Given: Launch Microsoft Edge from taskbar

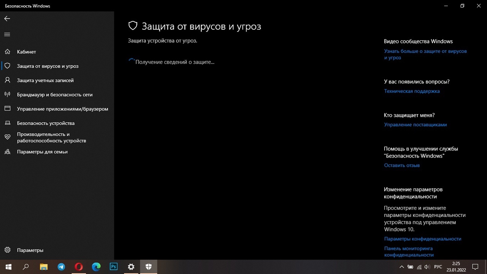Looking at the screenshot, I should coord(96,267).
